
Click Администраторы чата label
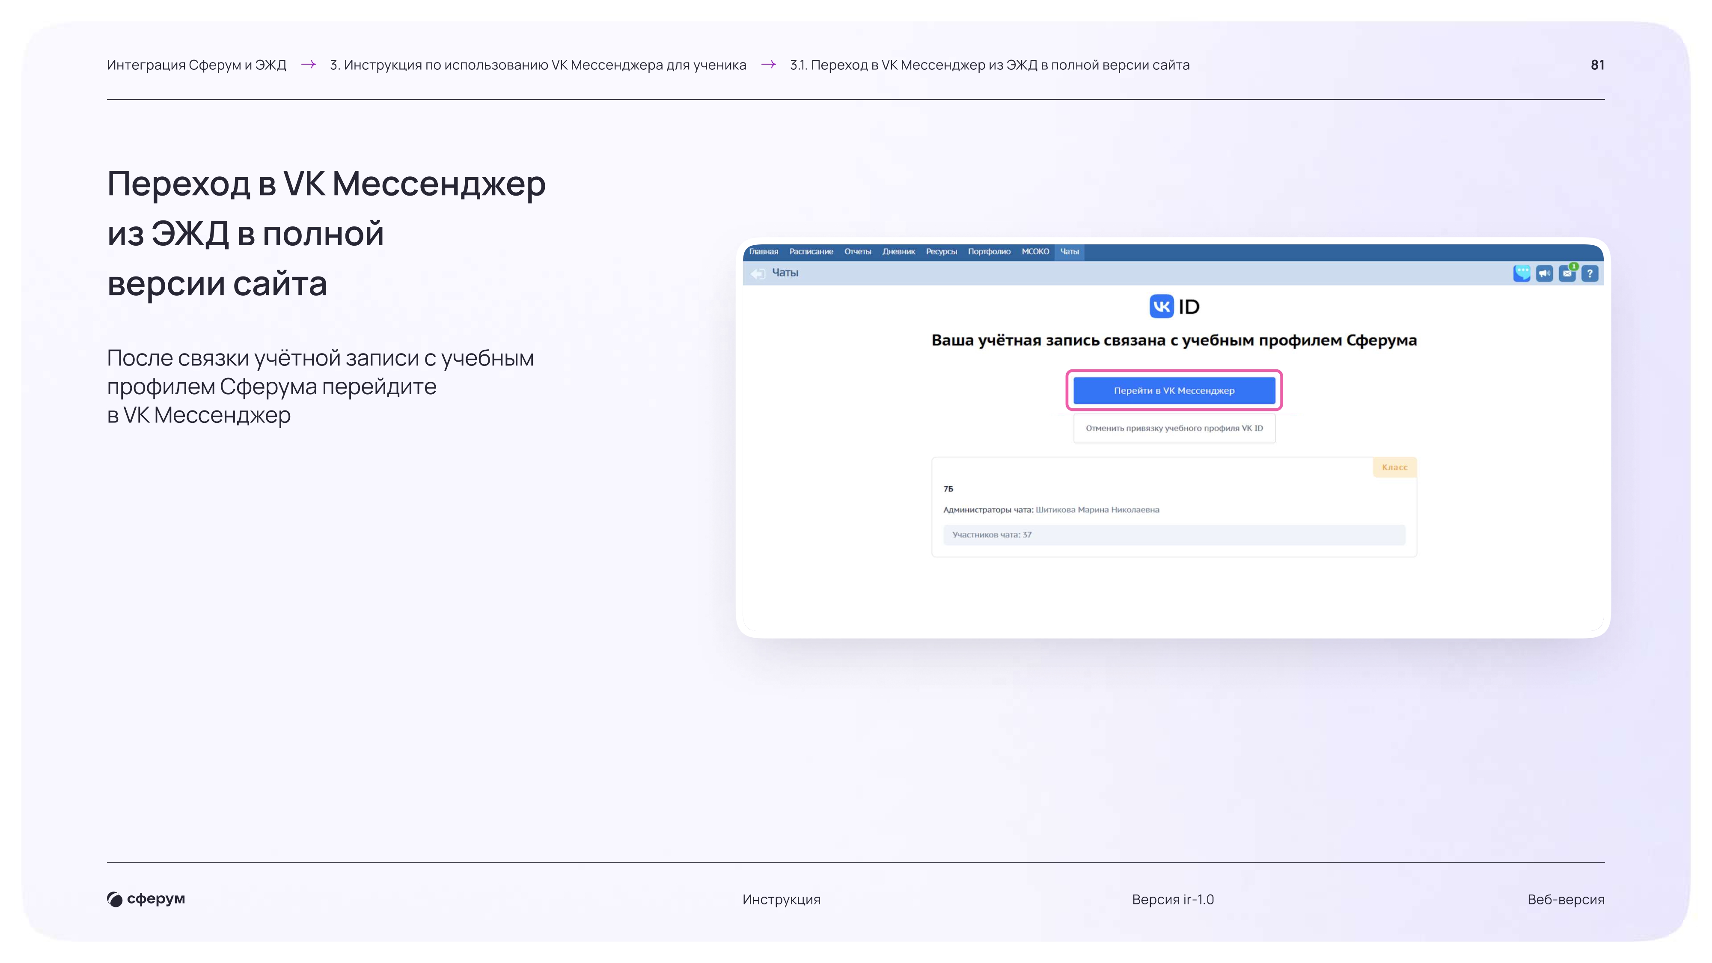tap(987, 510)
